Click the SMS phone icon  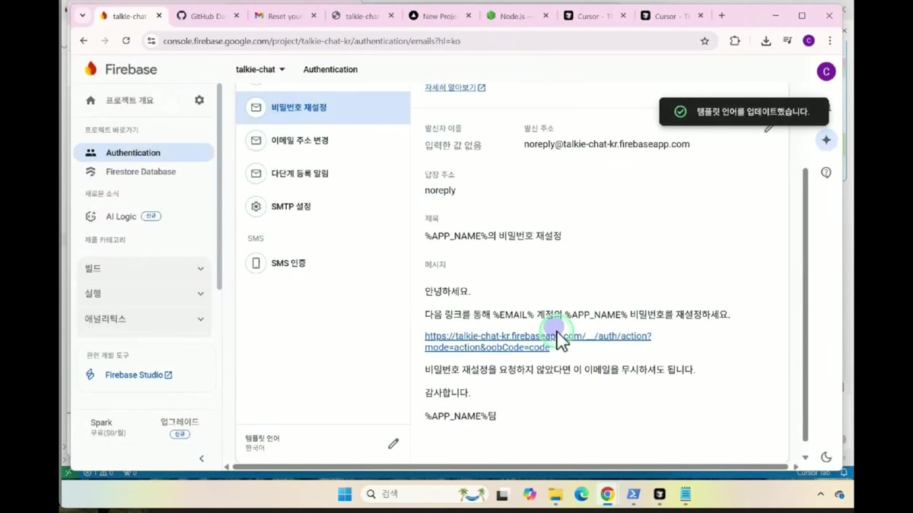(x=256, y=263)
